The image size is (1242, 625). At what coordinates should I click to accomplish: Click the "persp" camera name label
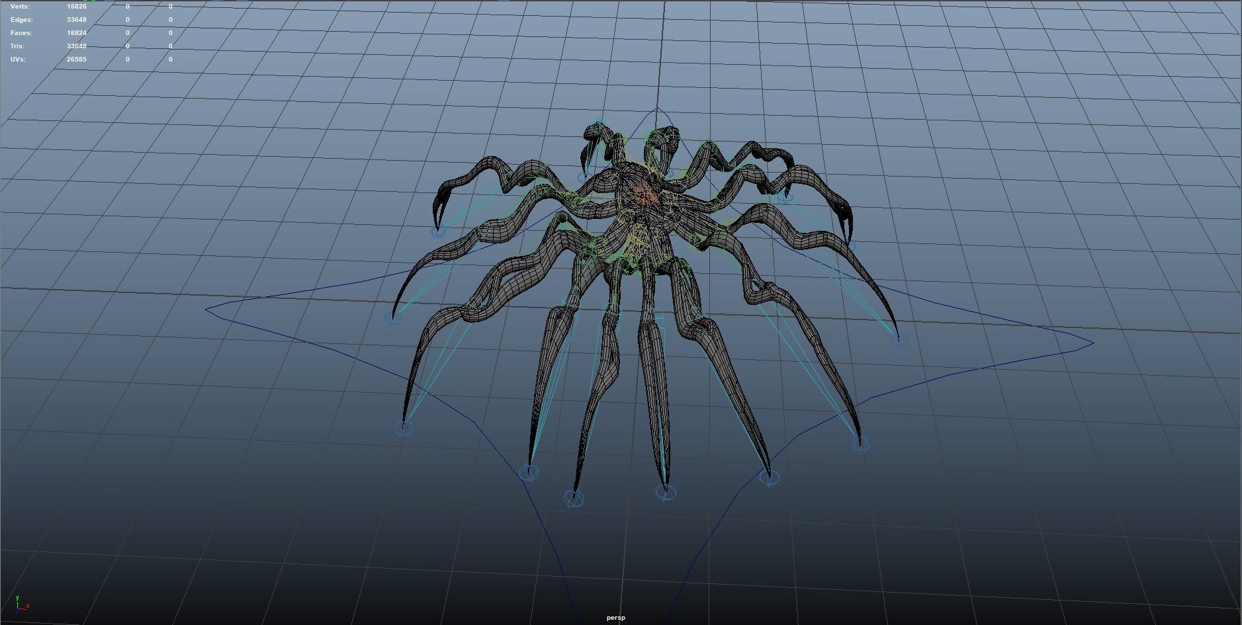(615, 618)
